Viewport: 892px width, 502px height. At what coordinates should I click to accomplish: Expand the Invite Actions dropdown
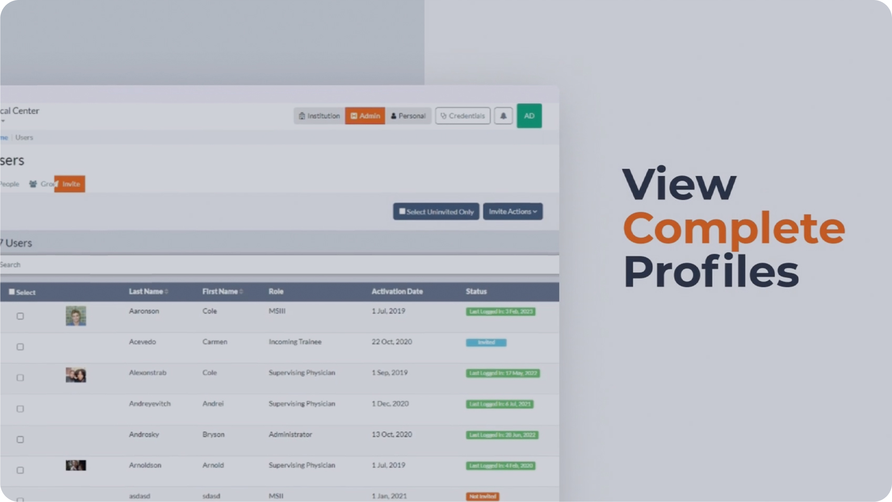coord(512,212)
